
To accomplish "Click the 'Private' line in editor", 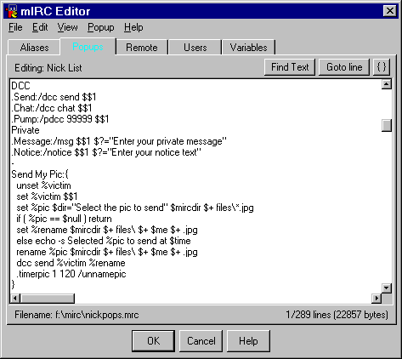I will 25,130.
